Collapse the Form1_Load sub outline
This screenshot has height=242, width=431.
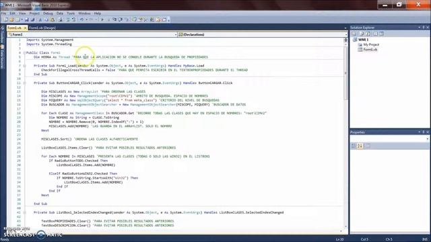(x=24, y=66)
